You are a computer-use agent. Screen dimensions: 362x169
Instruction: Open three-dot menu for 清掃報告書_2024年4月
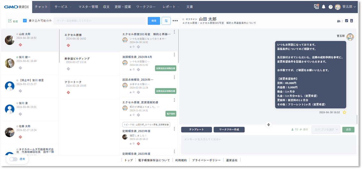point(174,55)
